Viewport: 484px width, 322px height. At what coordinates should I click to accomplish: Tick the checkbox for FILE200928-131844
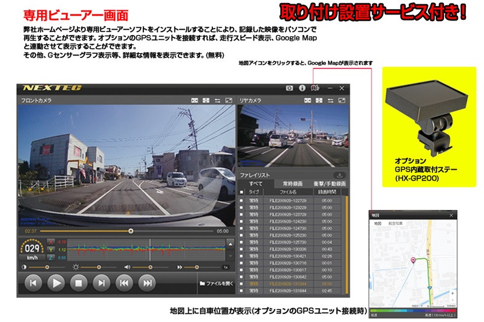[243, 290]
